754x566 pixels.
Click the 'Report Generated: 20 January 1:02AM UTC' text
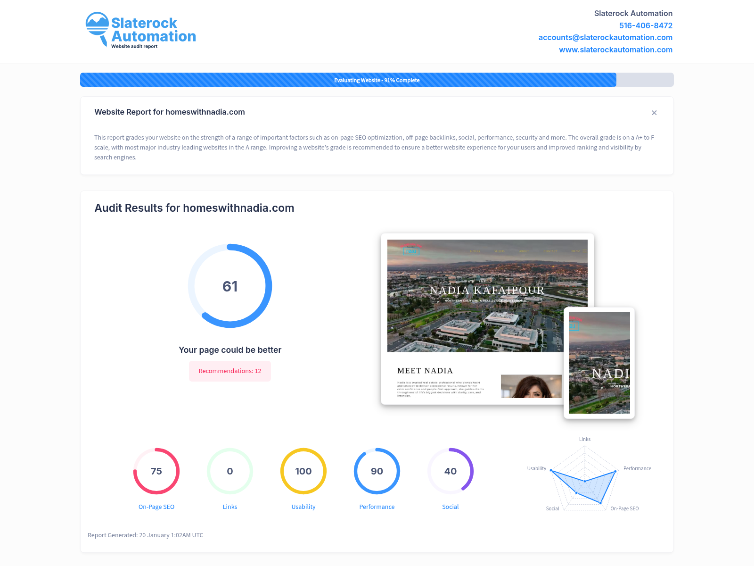click(146, 535)
